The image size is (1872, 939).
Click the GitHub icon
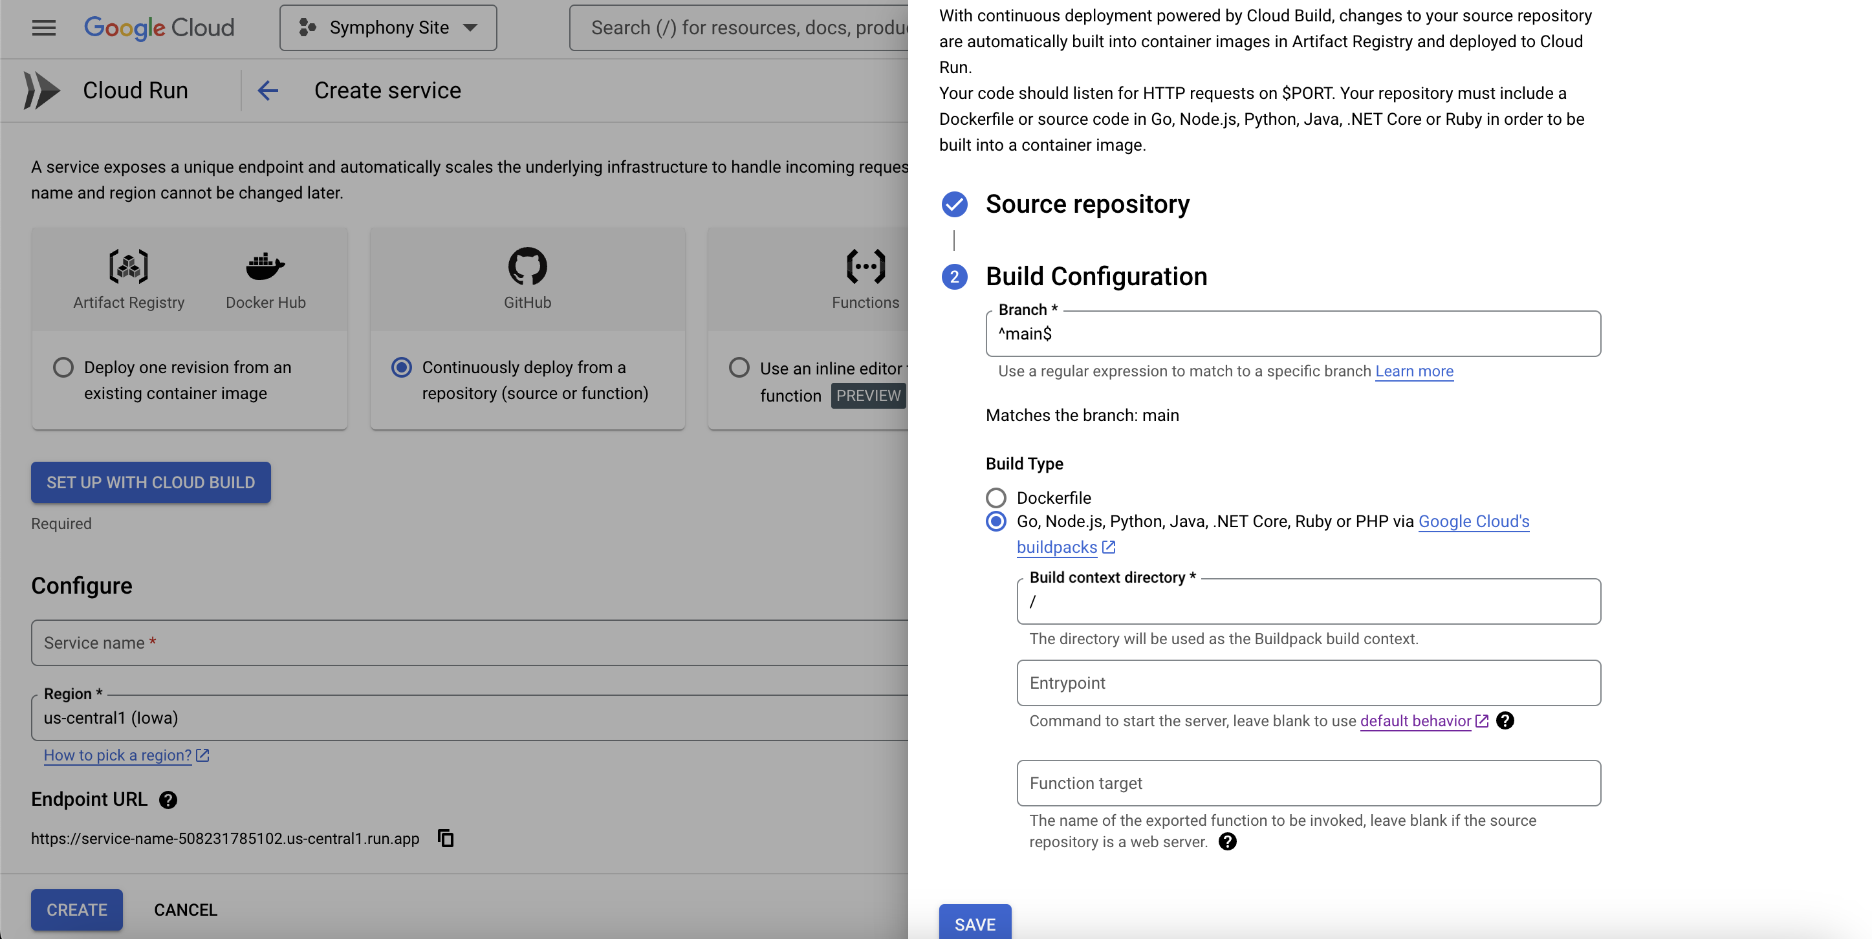coord(527,266)
